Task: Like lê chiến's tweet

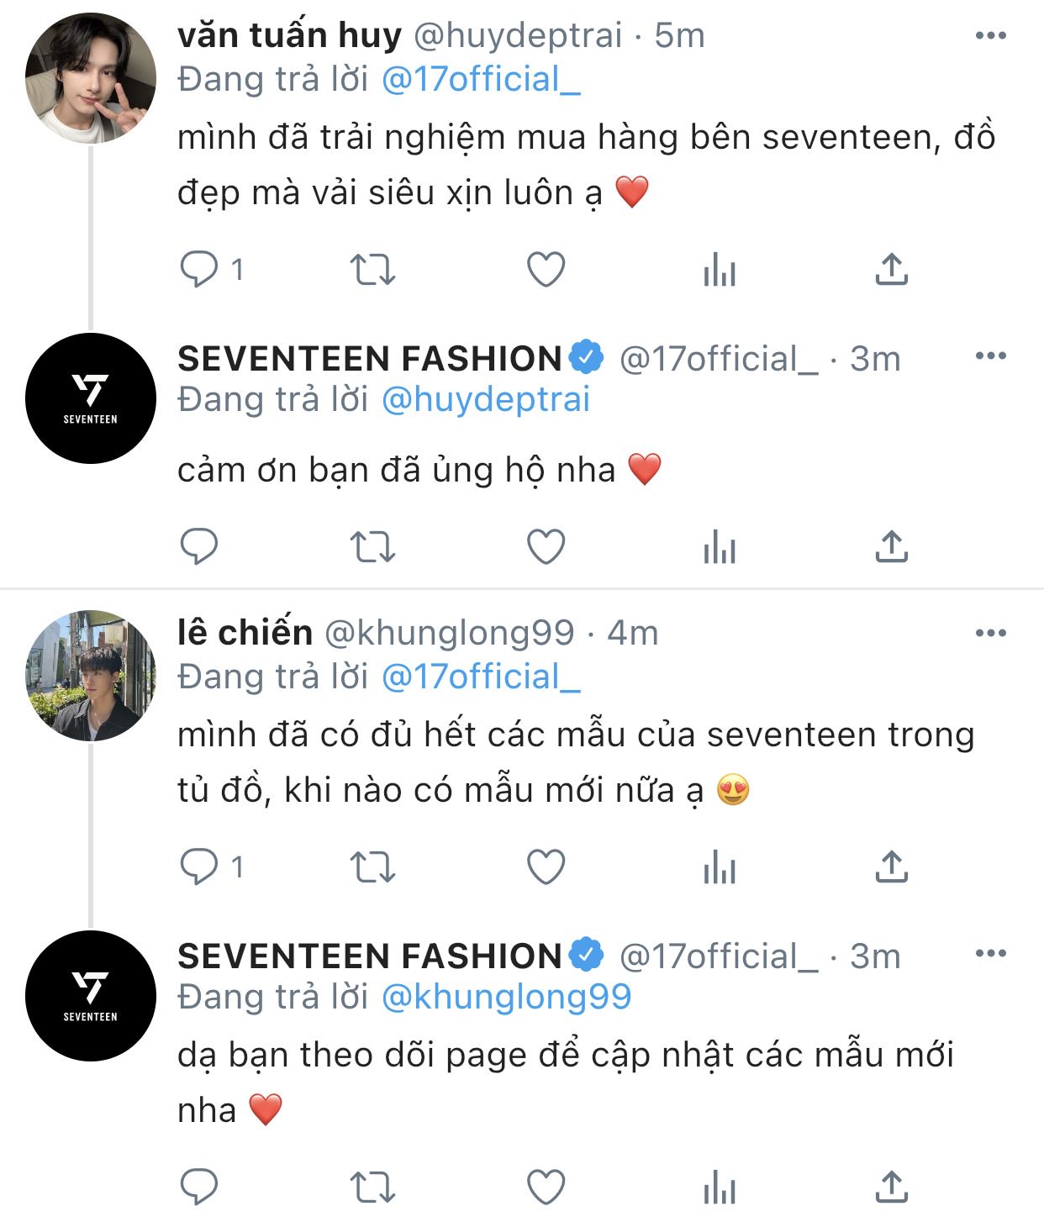Action: pos(546,866)
